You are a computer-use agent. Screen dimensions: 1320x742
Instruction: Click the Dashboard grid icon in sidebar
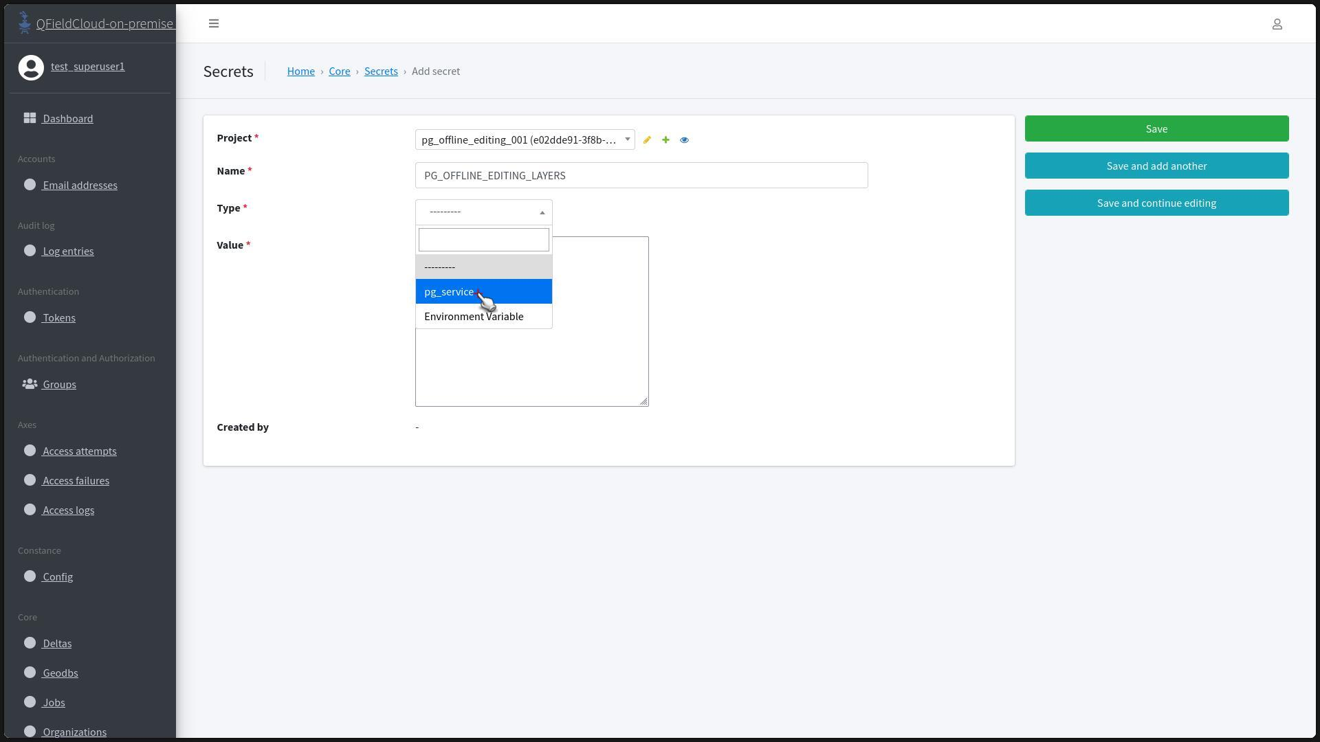tap(30, 118)
